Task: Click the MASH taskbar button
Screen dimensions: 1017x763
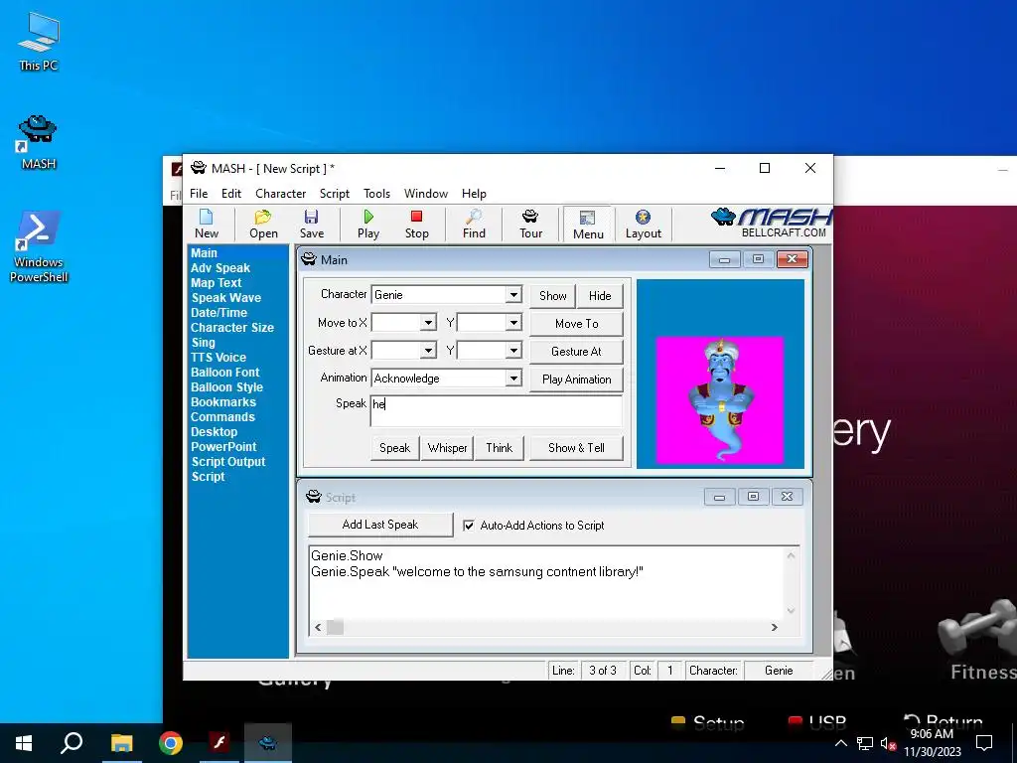Action: 268,743
